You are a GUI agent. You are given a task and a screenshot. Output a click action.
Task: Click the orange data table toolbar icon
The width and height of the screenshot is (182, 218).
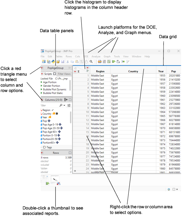(99, 62)
